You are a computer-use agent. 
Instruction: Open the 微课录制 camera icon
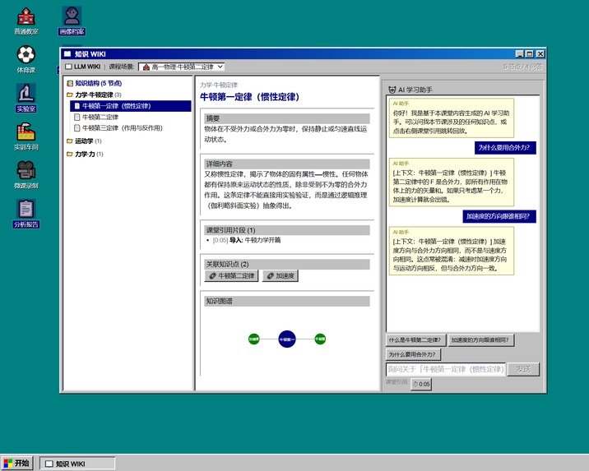pos(26,175)
